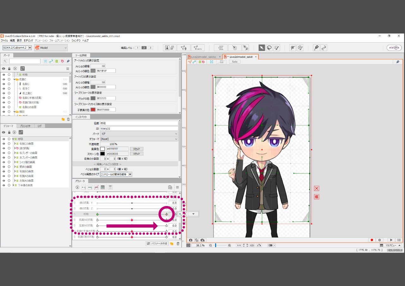The height and width of the screenshot is (286, 405).
Task: Open the ウィンドウ menu
Action: (x=76, y=40)
